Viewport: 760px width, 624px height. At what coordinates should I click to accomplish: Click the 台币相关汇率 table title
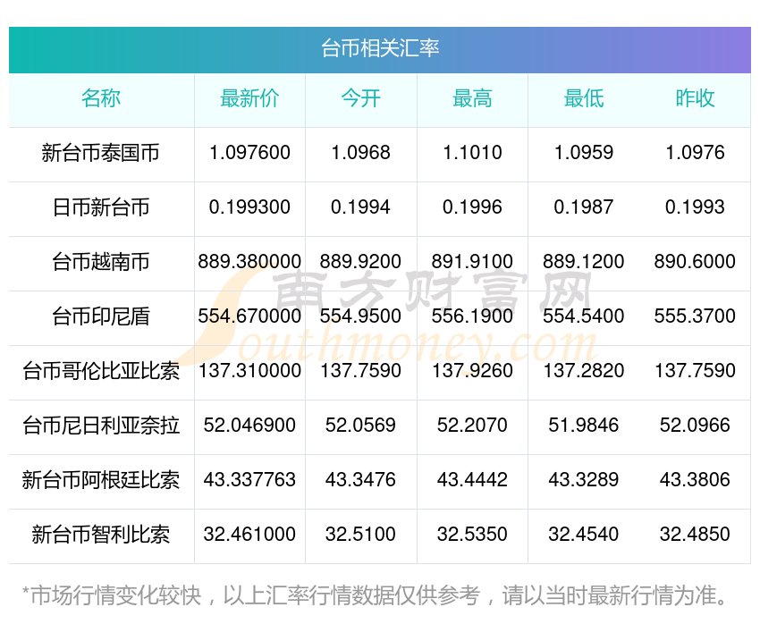pos(380,48)
